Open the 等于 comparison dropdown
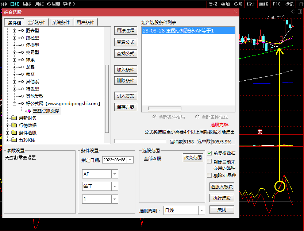The width and height of the screenshot is (304, 231). 115,186
